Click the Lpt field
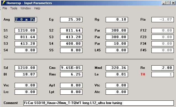Image resolution: width=176 pixels, height=107 pixels. coord(71,92)
